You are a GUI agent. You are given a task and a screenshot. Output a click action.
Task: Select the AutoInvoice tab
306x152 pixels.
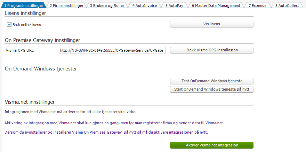click(x=145, y=6)
